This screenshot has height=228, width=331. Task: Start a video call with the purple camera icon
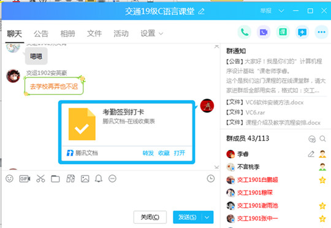tap(264, 32)
